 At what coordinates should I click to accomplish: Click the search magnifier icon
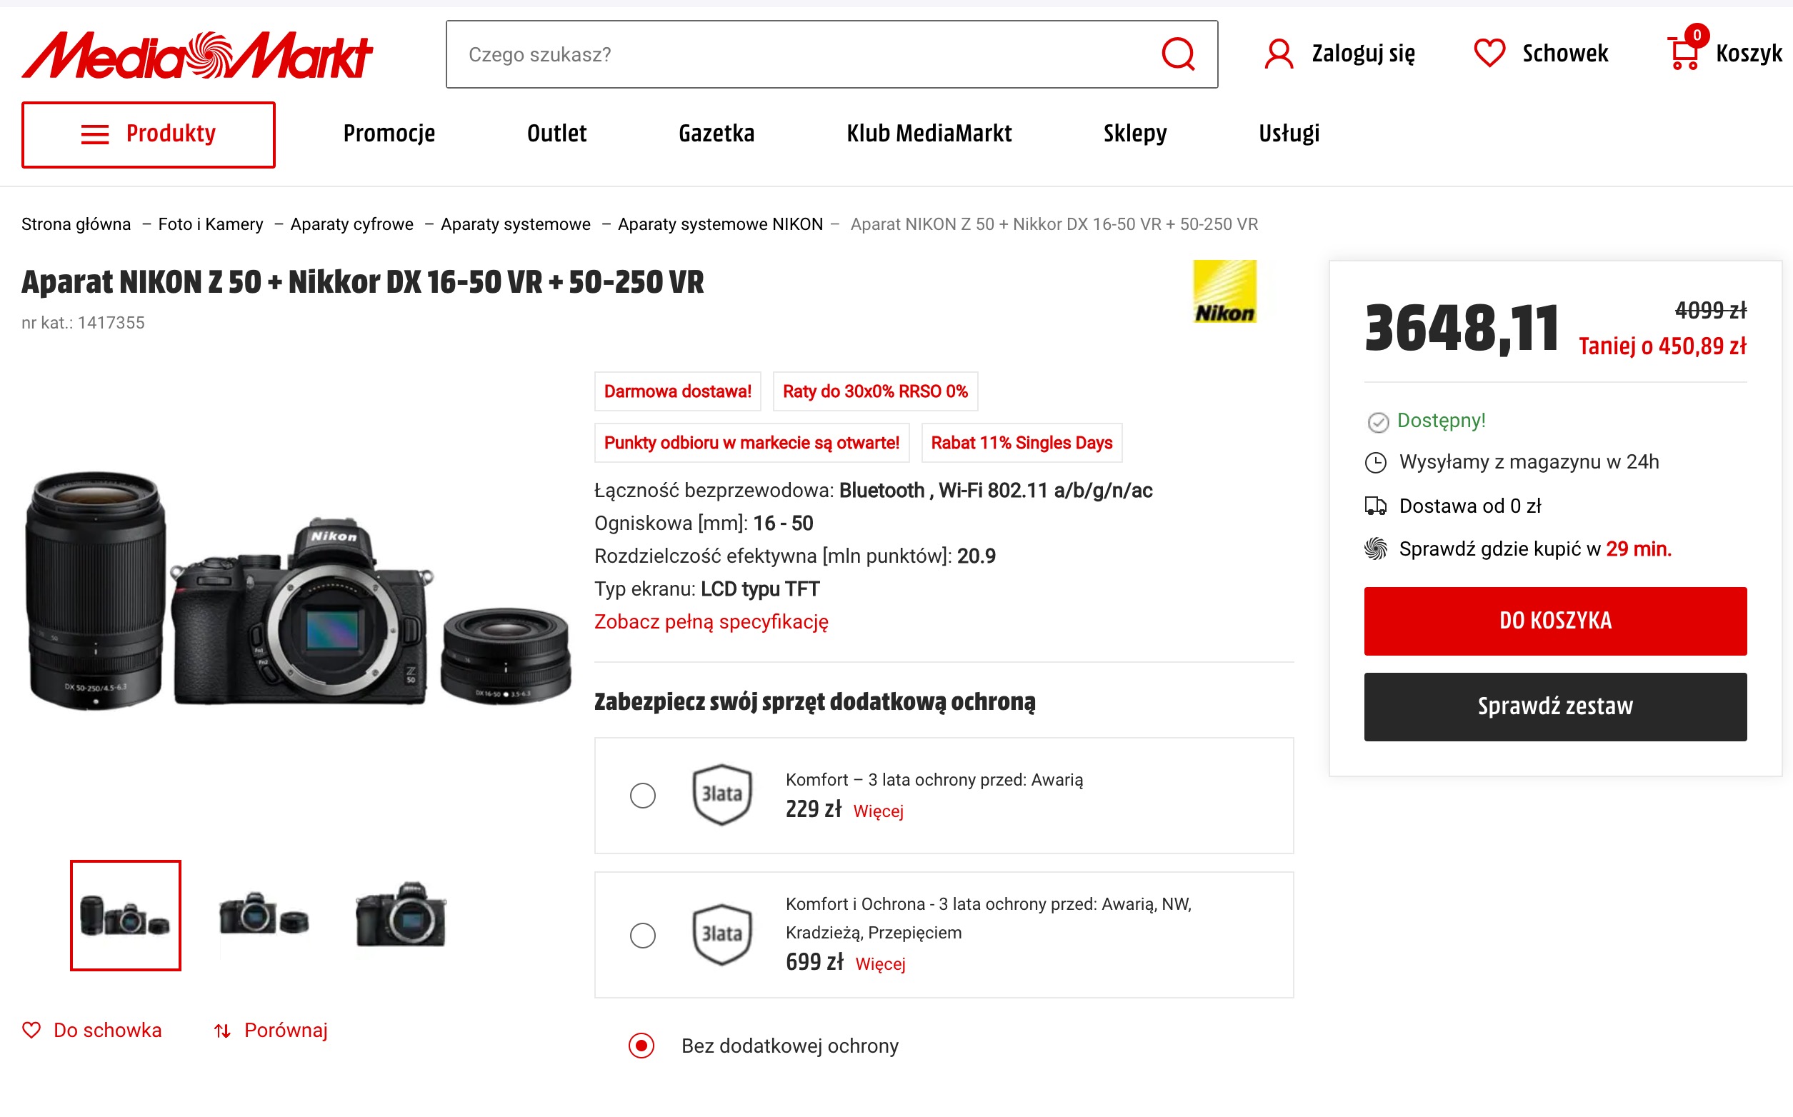[x=1178, y=54]
